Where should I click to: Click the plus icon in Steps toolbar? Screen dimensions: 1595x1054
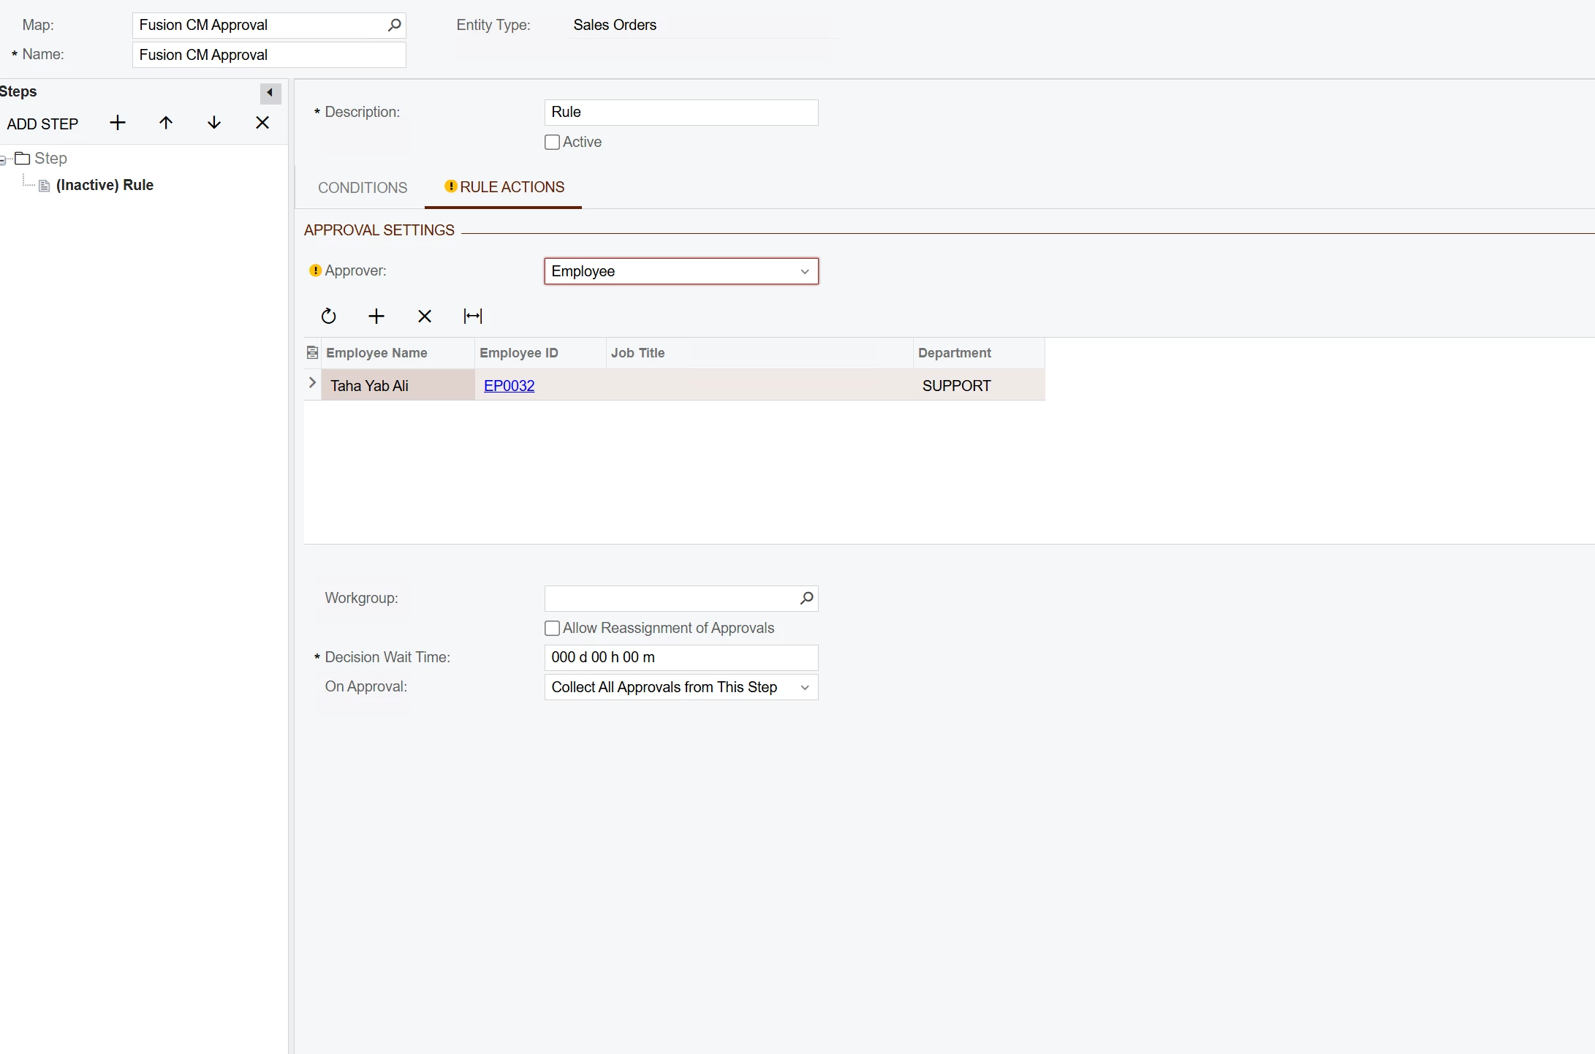point(118,123)
